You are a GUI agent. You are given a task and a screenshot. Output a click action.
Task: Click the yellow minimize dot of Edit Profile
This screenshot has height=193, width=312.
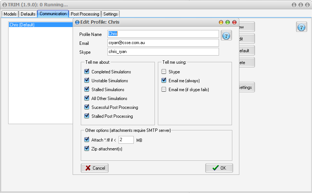[x=221, y=22]
